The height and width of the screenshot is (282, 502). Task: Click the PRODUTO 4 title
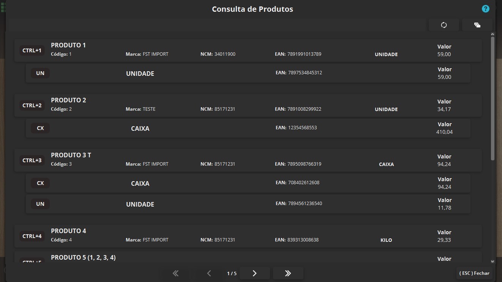point(68,231)
